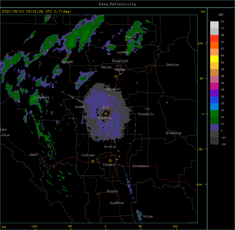Select the bright yellow 54 dBZ legend swatch
Screen dimensions: 235x230
coord(214,59)
